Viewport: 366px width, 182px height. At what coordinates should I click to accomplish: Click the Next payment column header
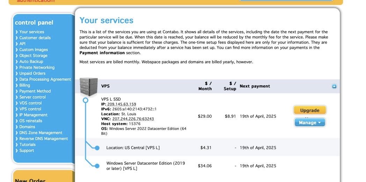point(255,86)
